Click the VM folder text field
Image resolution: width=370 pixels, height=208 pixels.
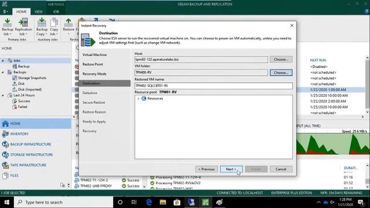point(201,72)
